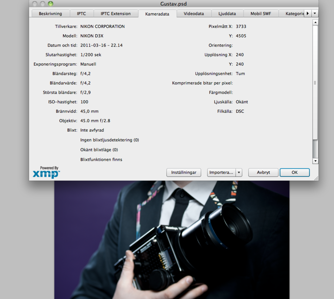This screenshot has height=299, width=334.
Task: Click the Bländarsteg f/4,2 value
Action: [85, 74]
